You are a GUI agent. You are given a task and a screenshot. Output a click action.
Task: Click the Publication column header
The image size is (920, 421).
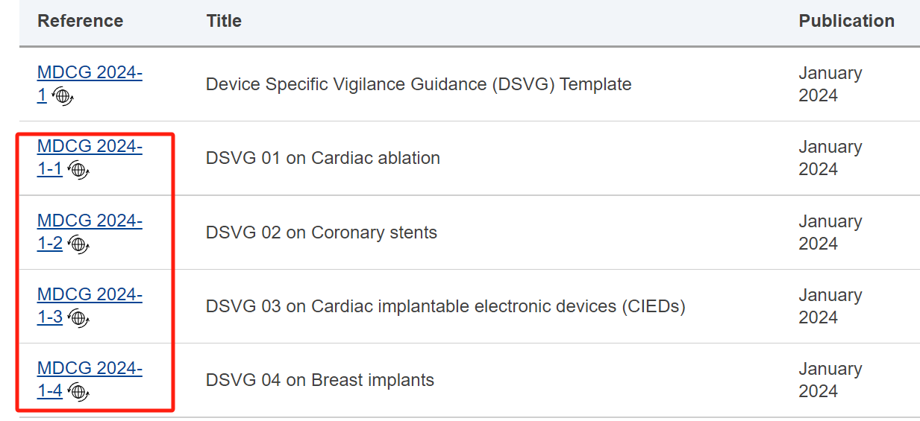(x=847, y=21)
